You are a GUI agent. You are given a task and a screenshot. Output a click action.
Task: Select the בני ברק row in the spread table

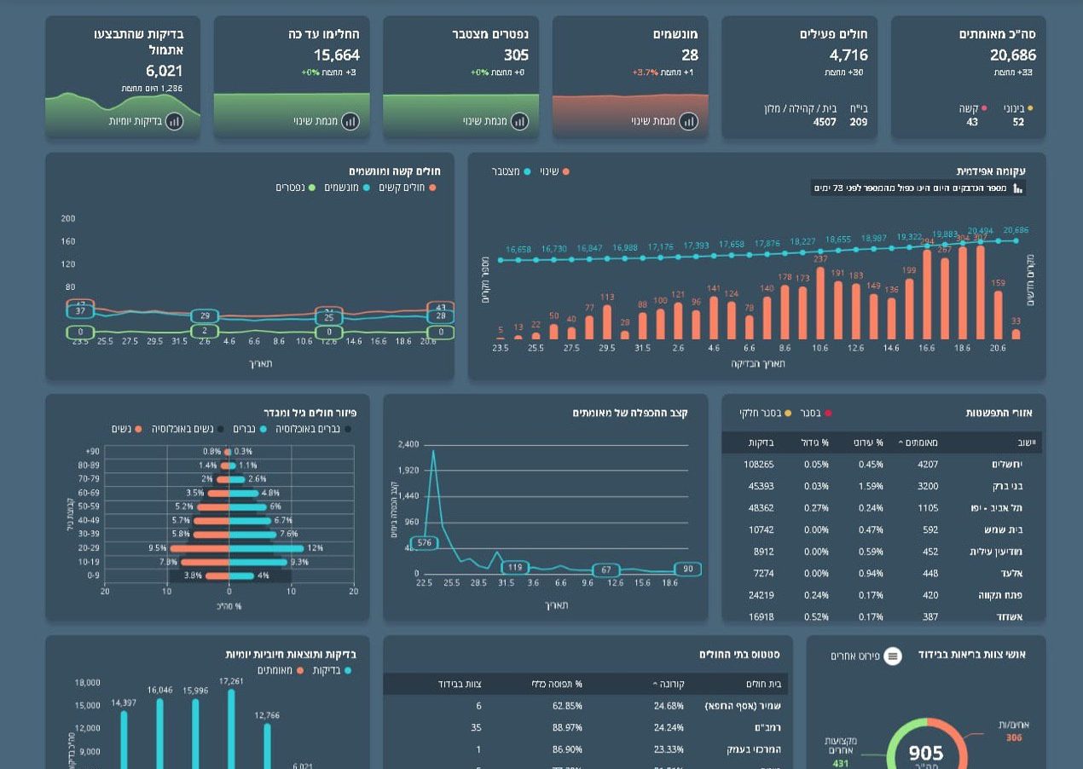pos(882,486)
